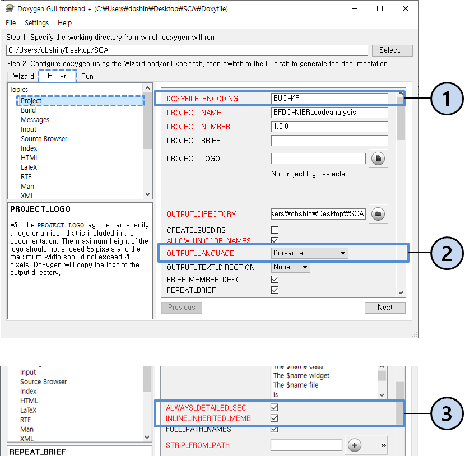Click the STRIP_FROM_PATH input field
465x456 pixels.
(x=306, y=445)
